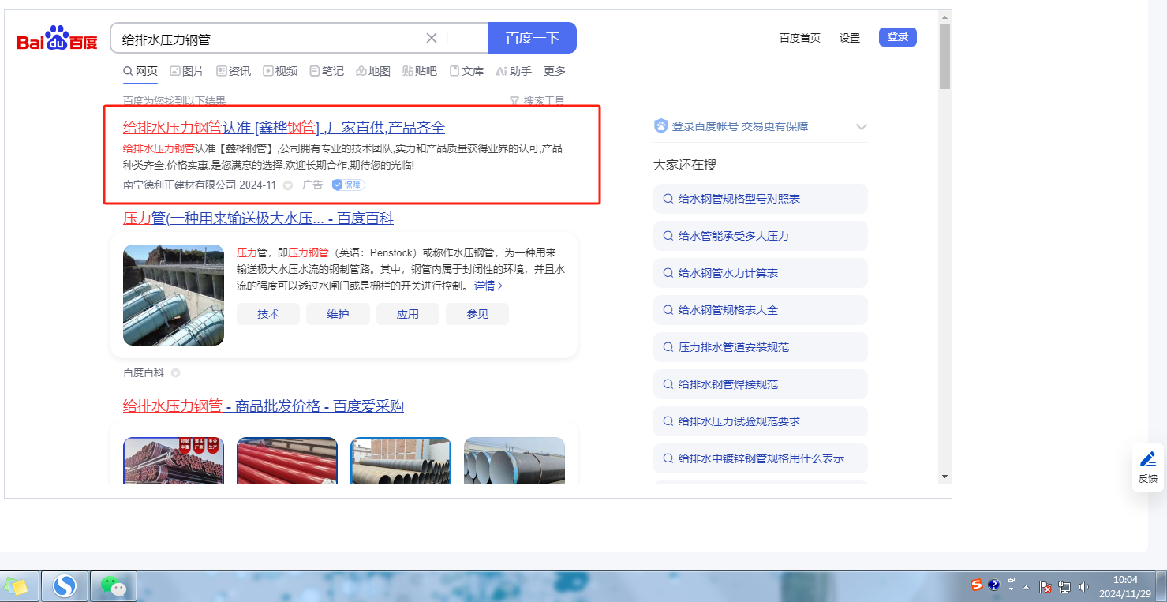Open the 贴吧 tab
Viewport: 1167px width, 602px height.
[x=420, y=71]
